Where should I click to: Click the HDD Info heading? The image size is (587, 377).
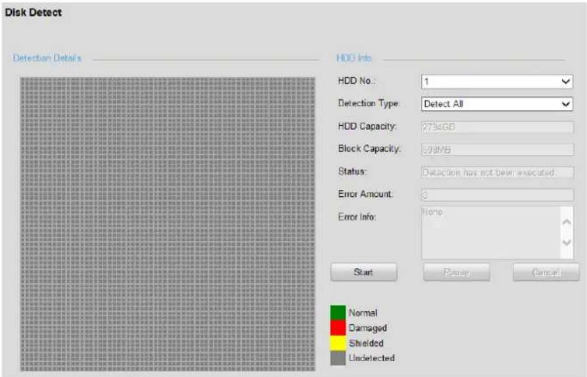[x=354, y=58]
